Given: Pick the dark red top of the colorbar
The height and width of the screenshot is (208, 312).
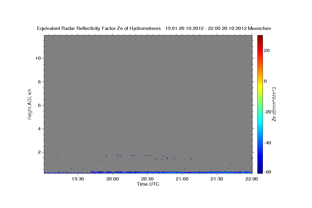Looking at the screenshot, I should click(x=260, y=37).
